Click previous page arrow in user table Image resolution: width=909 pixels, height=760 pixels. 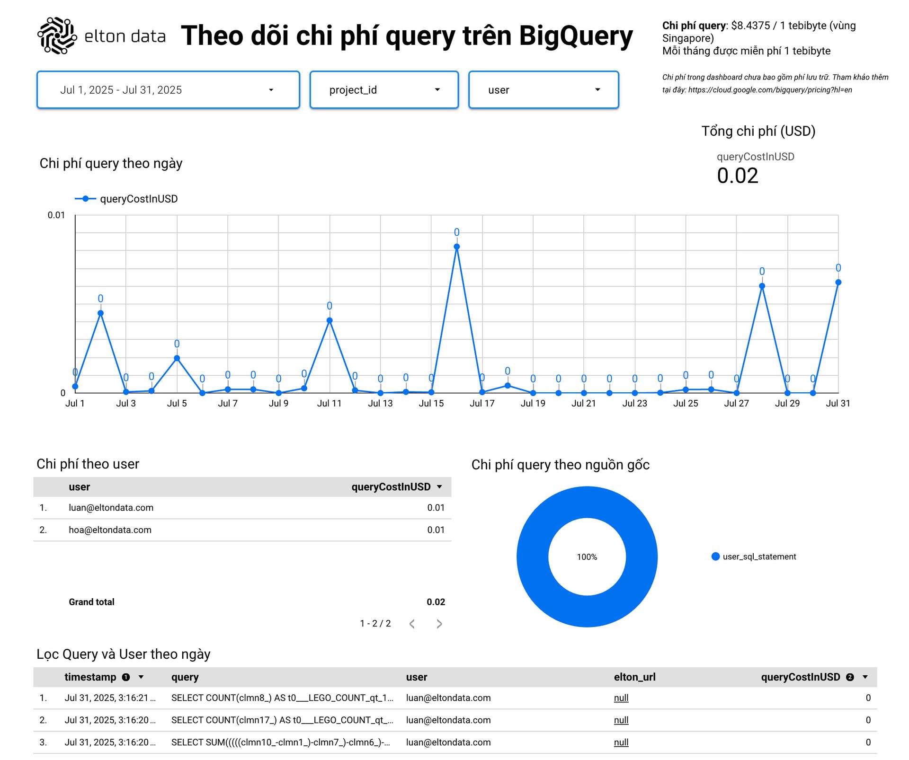point(412,624)
